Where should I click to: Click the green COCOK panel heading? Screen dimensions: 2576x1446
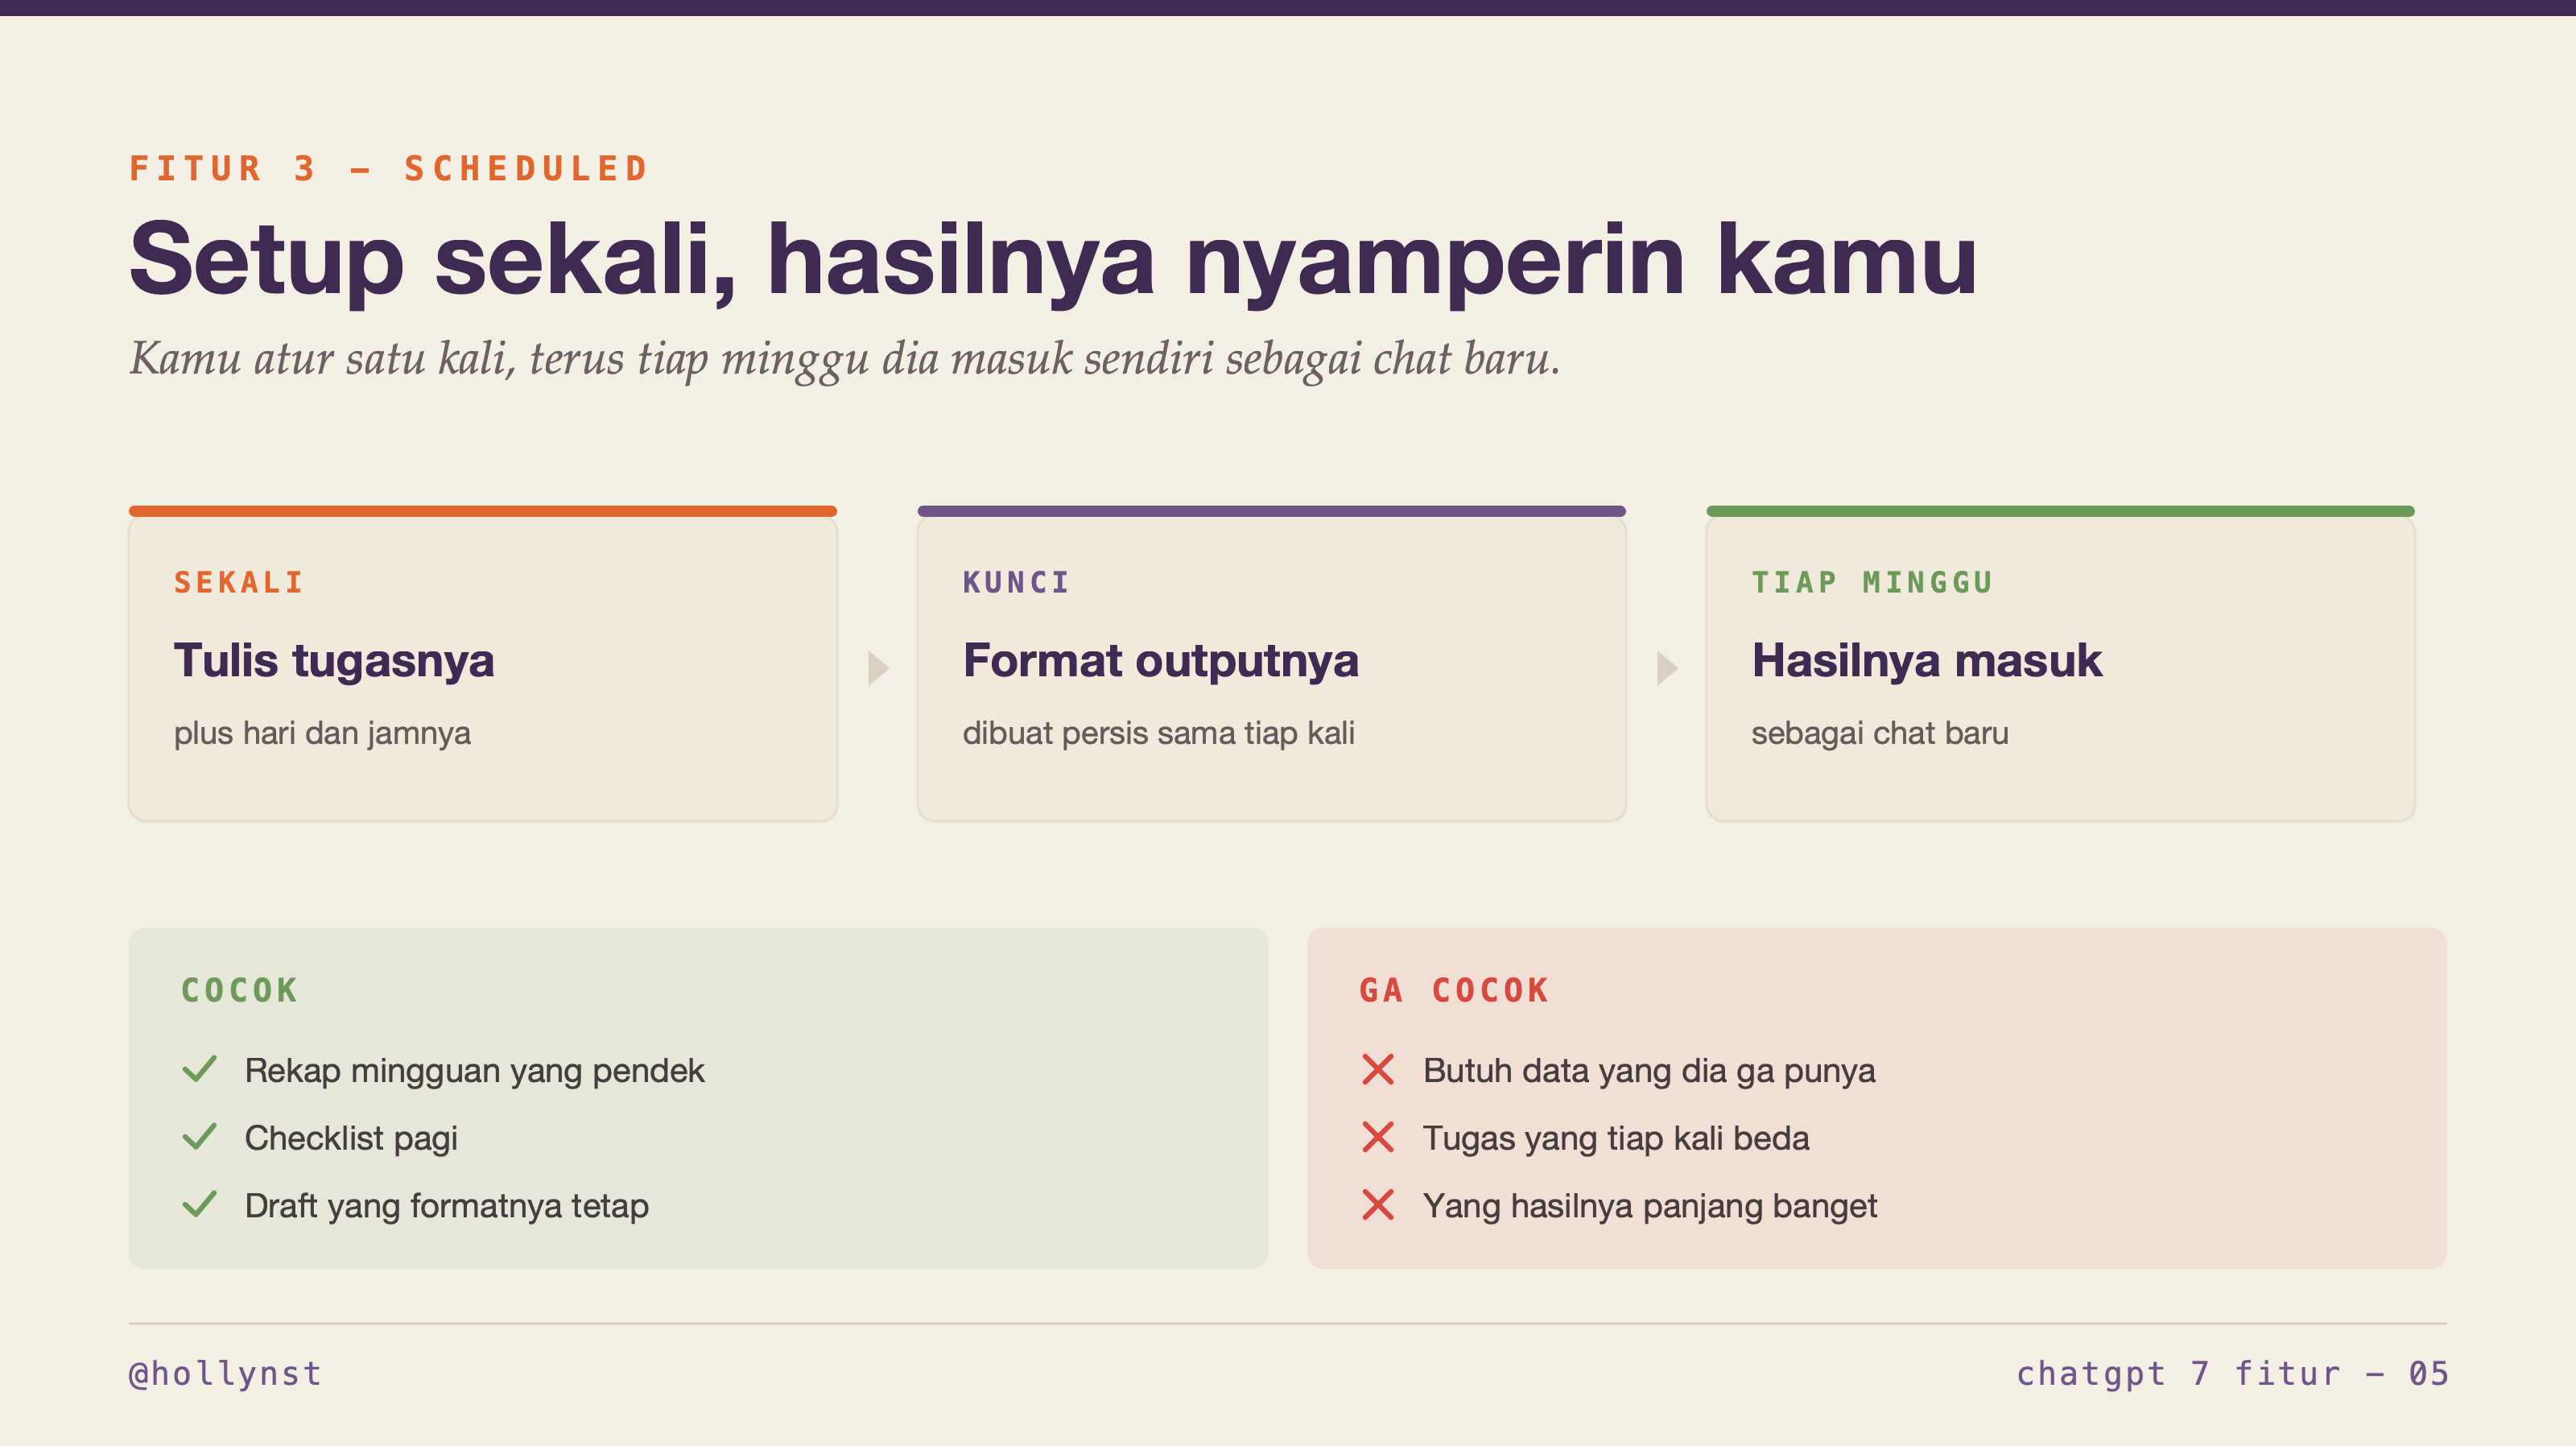coord(239,990)
